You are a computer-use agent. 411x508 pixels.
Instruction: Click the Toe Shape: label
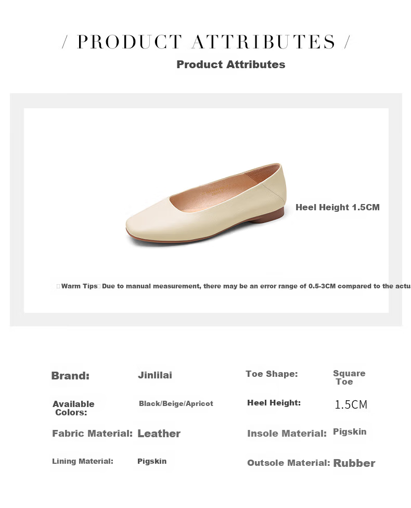[x=272, y=374]
